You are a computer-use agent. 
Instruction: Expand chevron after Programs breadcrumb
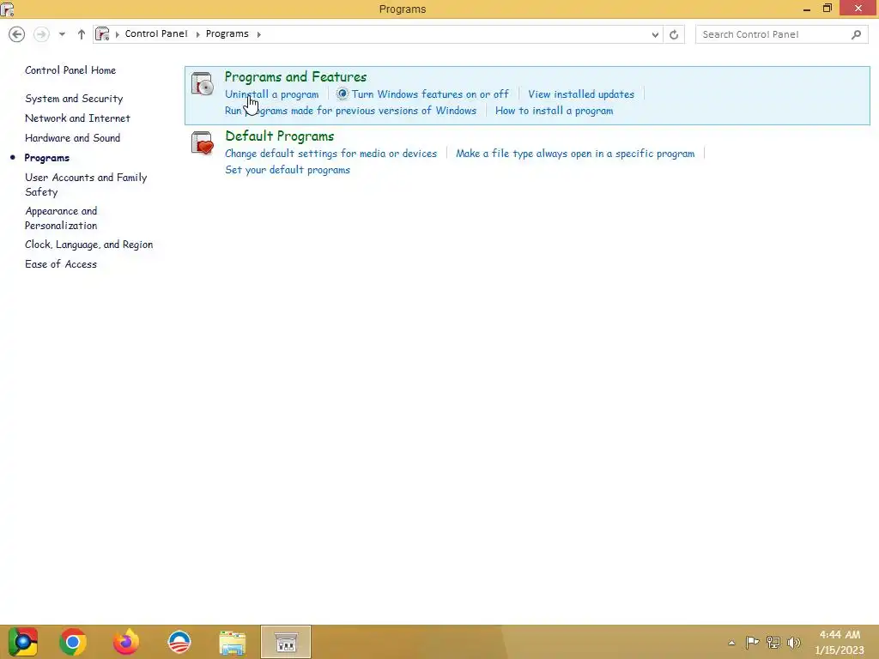259,34
